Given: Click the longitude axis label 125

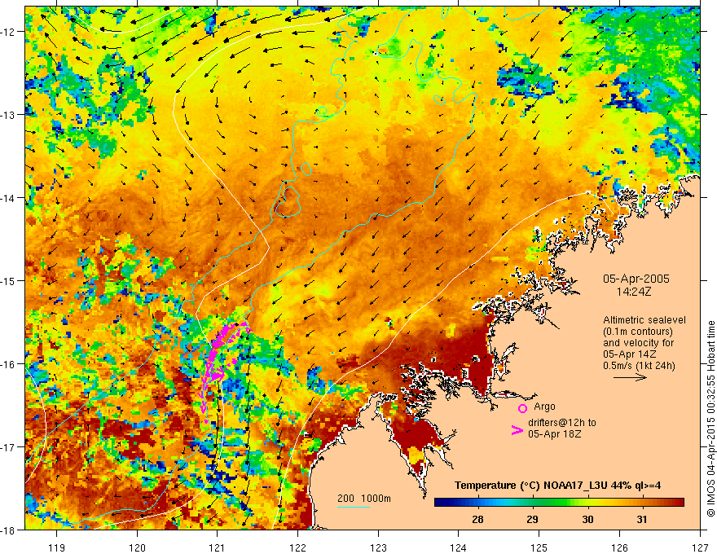Looking at the screenshot, I should [539, 547].
